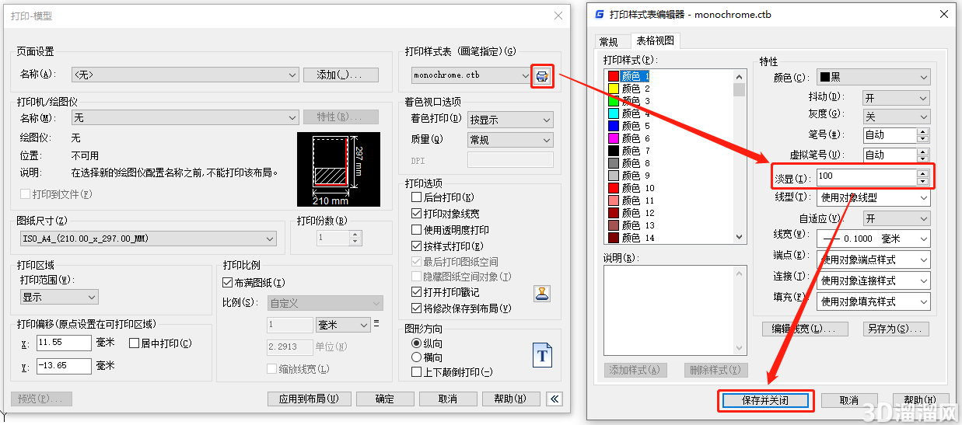Image resolution: width=962 pixels, height=425 pixels.
Task: Click 淡显 value field showing 100
Action: pos(866,176)
